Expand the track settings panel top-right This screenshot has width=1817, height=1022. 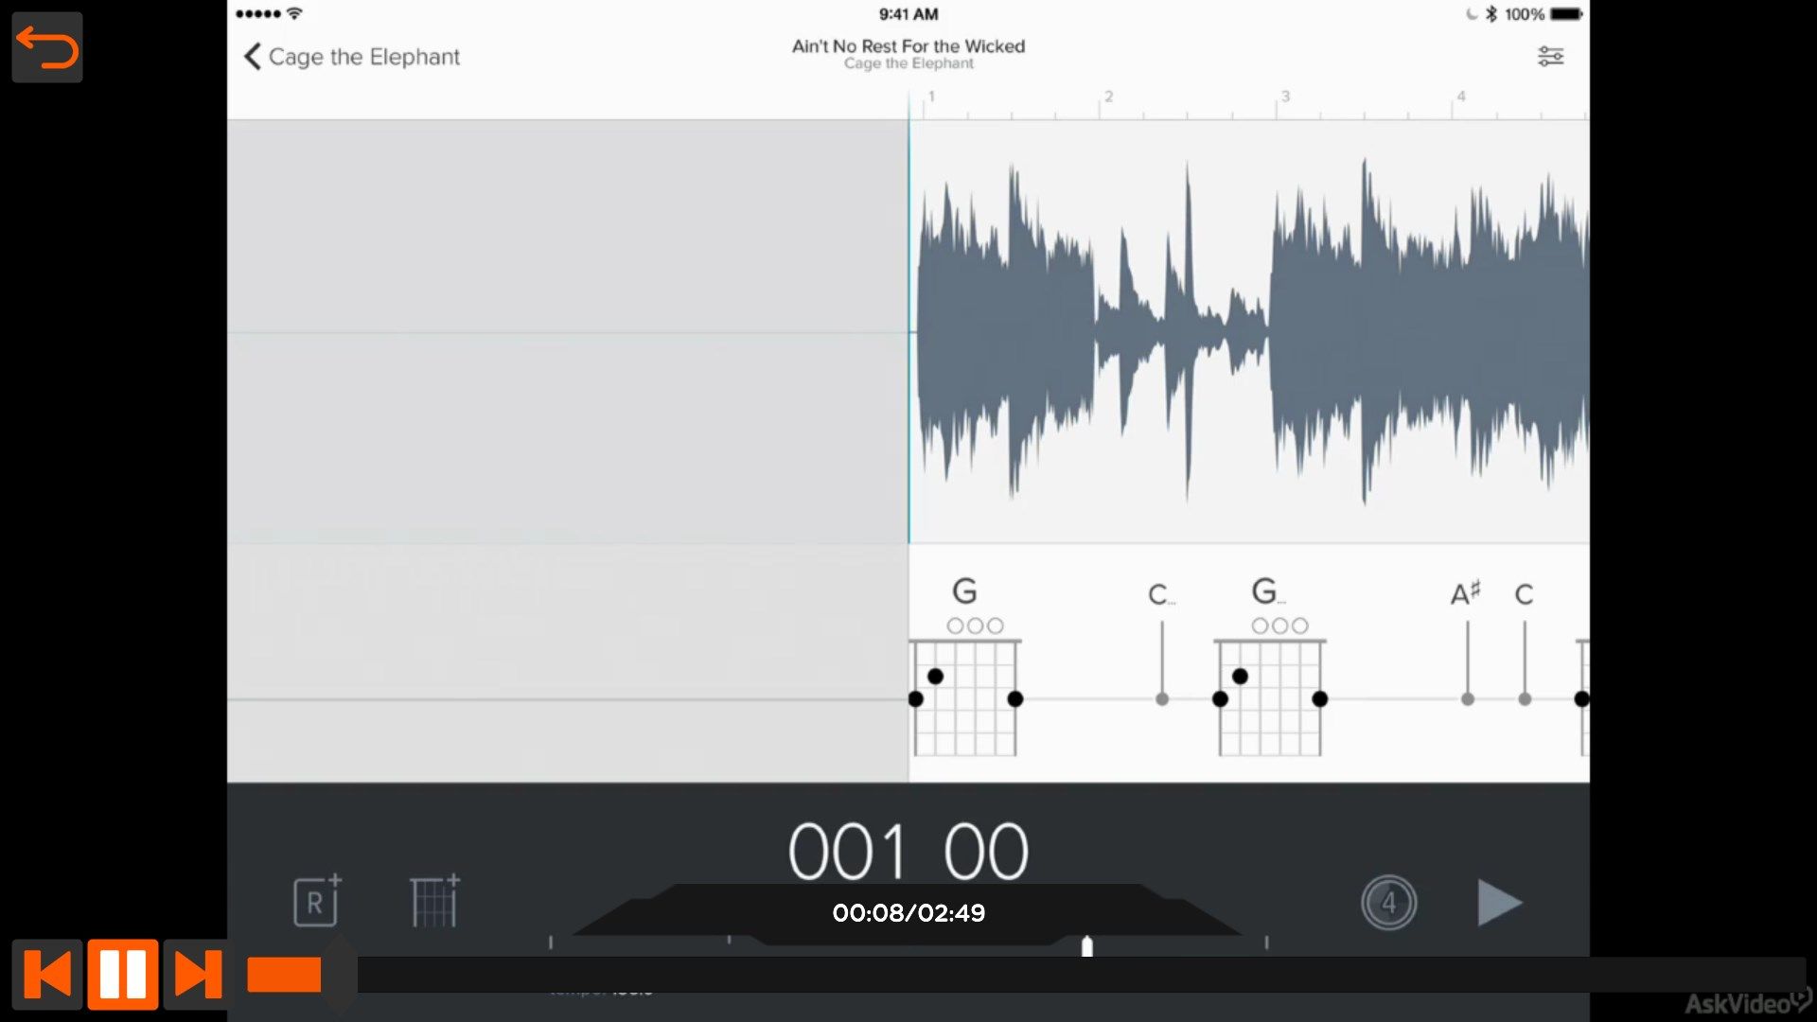1550,56
